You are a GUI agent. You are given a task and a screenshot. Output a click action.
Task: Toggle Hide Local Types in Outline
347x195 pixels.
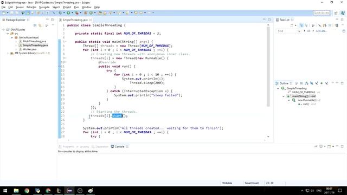(x=326, y=83)
